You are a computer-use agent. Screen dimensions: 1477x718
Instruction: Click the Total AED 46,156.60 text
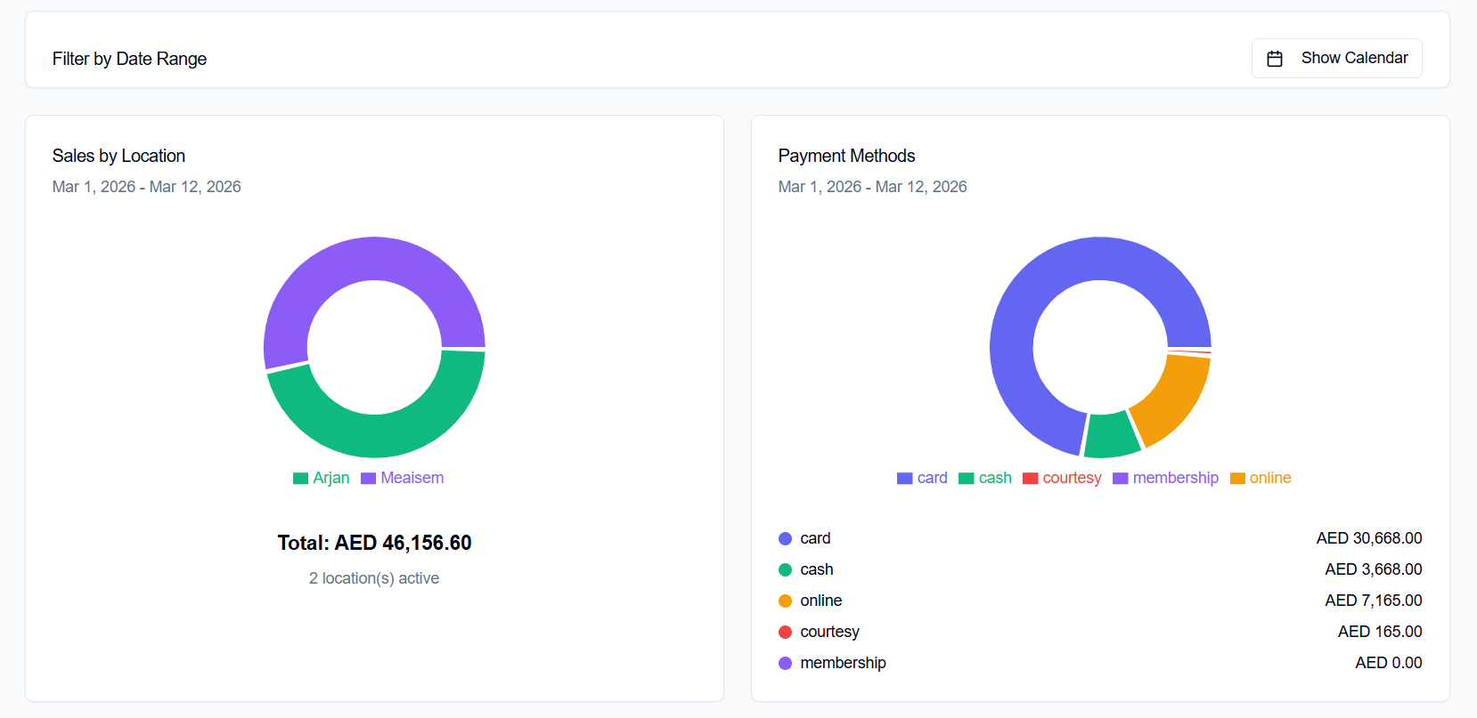click(x=374, y=543)
